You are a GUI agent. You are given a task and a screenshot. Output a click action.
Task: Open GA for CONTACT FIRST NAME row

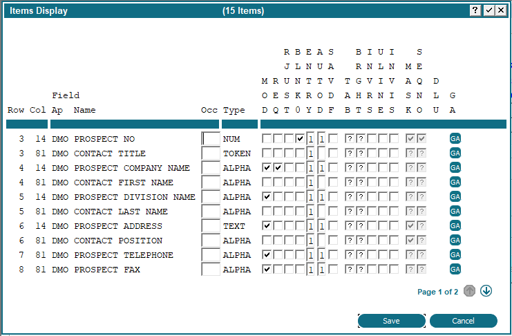tap(455, 182)
